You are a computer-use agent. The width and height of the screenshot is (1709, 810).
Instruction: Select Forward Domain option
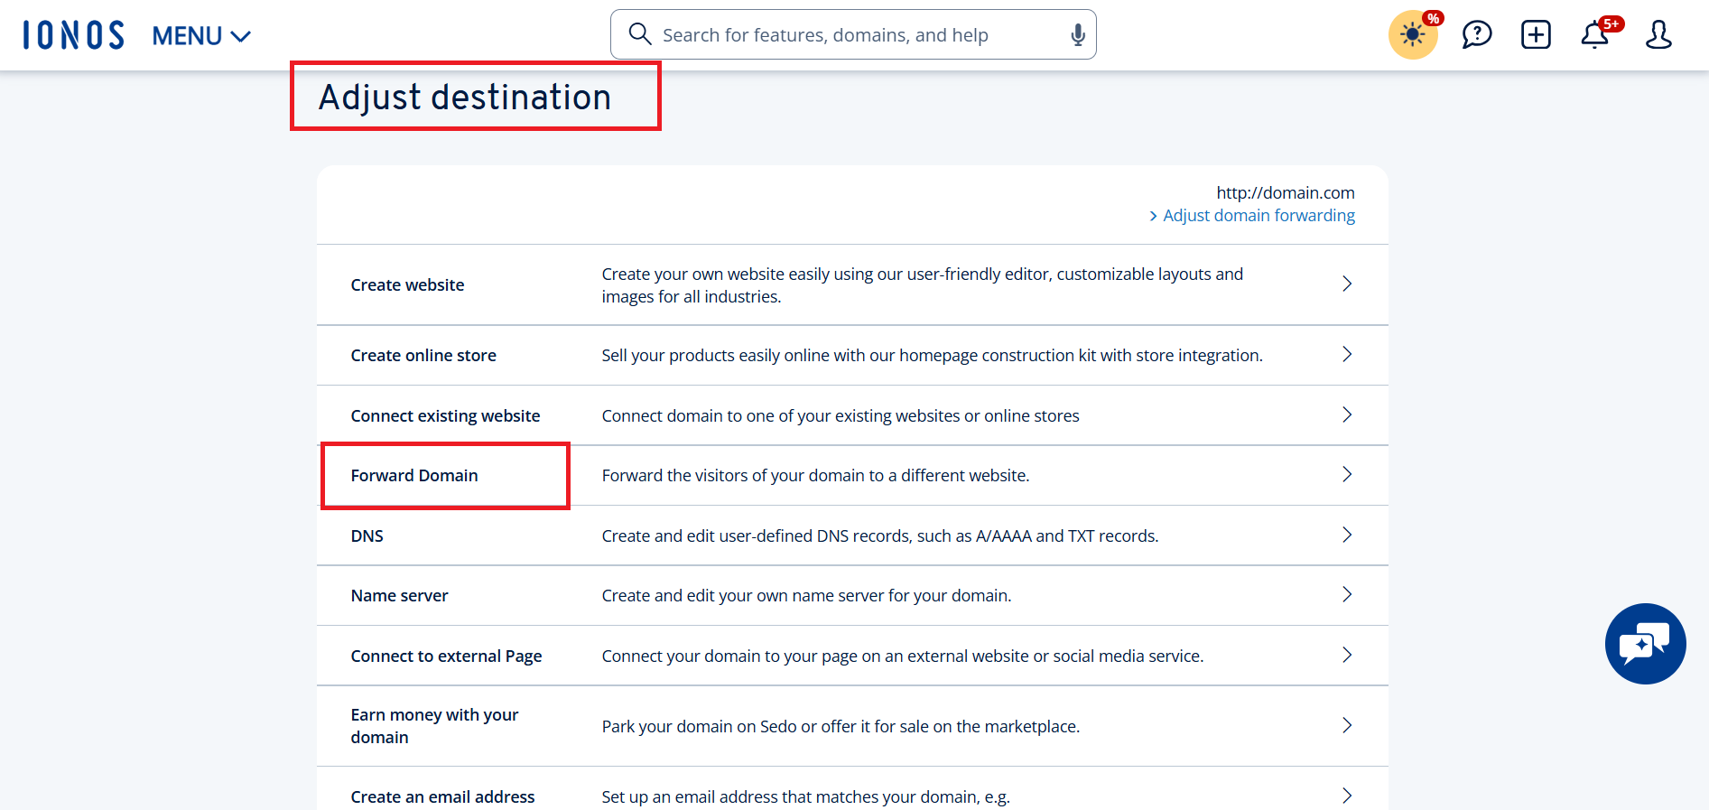[414, 476]
